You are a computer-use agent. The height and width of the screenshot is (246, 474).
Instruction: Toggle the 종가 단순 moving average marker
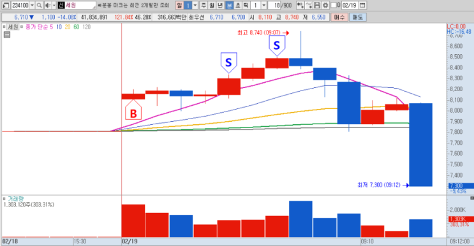pyautogui.click(x=22, y=27)
